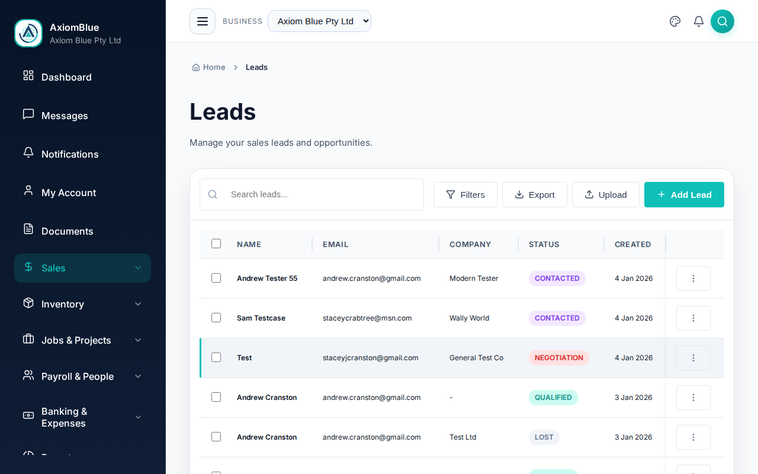Click the Filters button

[x=465, y=194]
